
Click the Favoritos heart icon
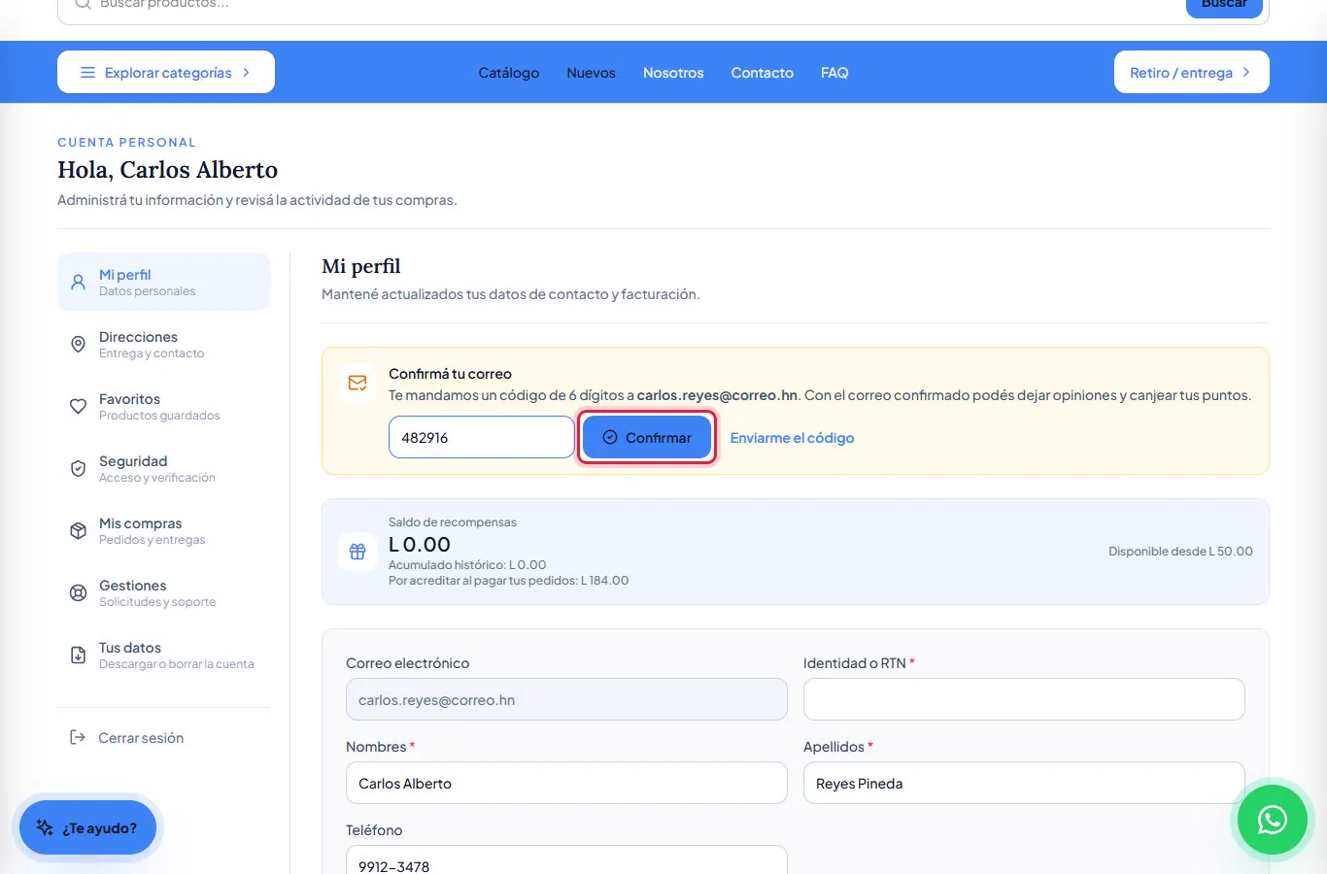tap(79, 407)
